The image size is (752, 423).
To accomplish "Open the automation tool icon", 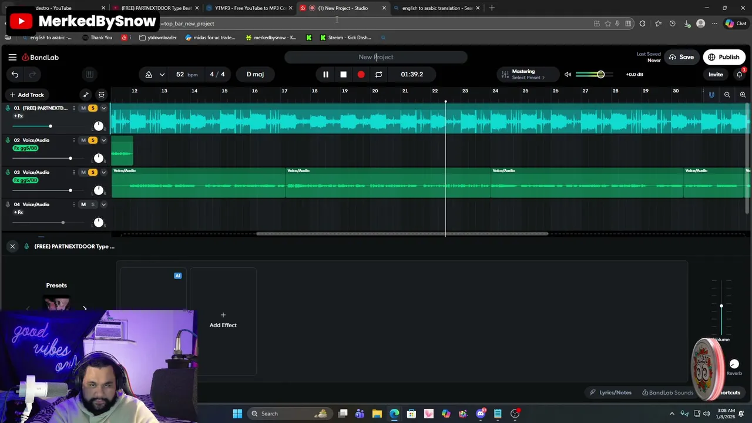I will click(86, 95).
